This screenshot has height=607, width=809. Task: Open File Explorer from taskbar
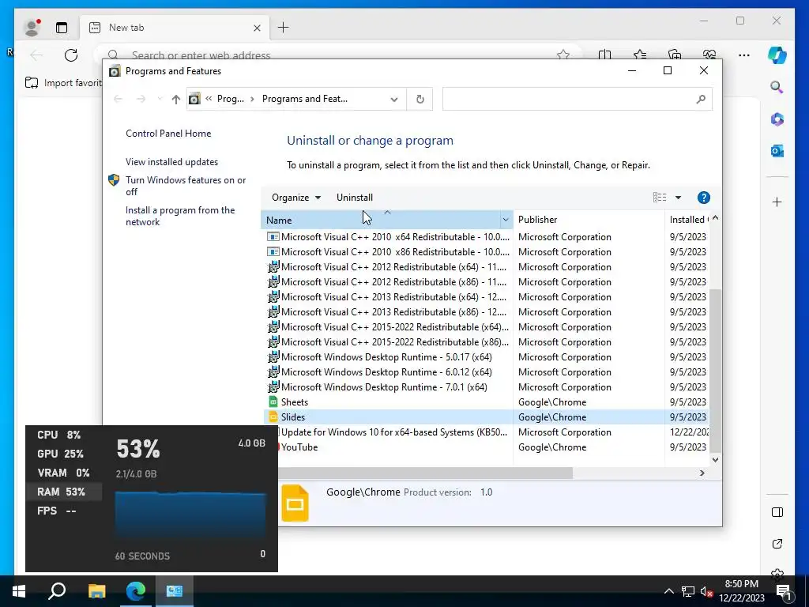pos(96,591)
